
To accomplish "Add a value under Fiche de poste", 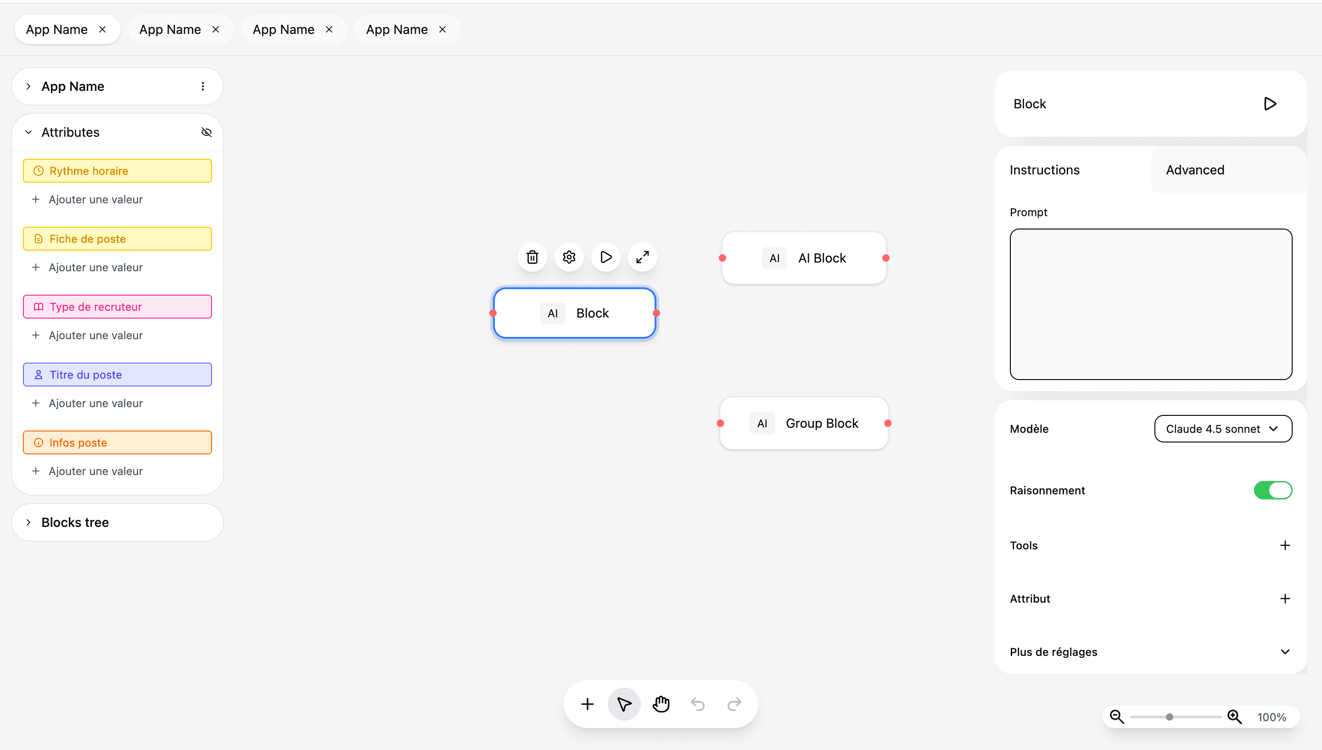I will tap(88, 267).
